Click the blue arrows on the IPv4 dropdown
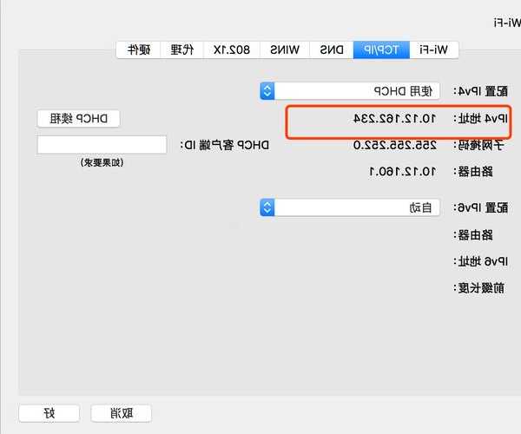The image size is (521, 434). [x=267, y=91]
